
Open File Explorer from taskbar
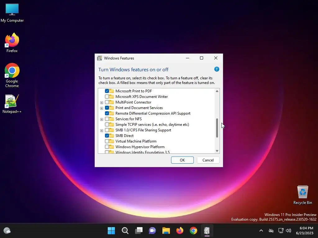point(166,231)
